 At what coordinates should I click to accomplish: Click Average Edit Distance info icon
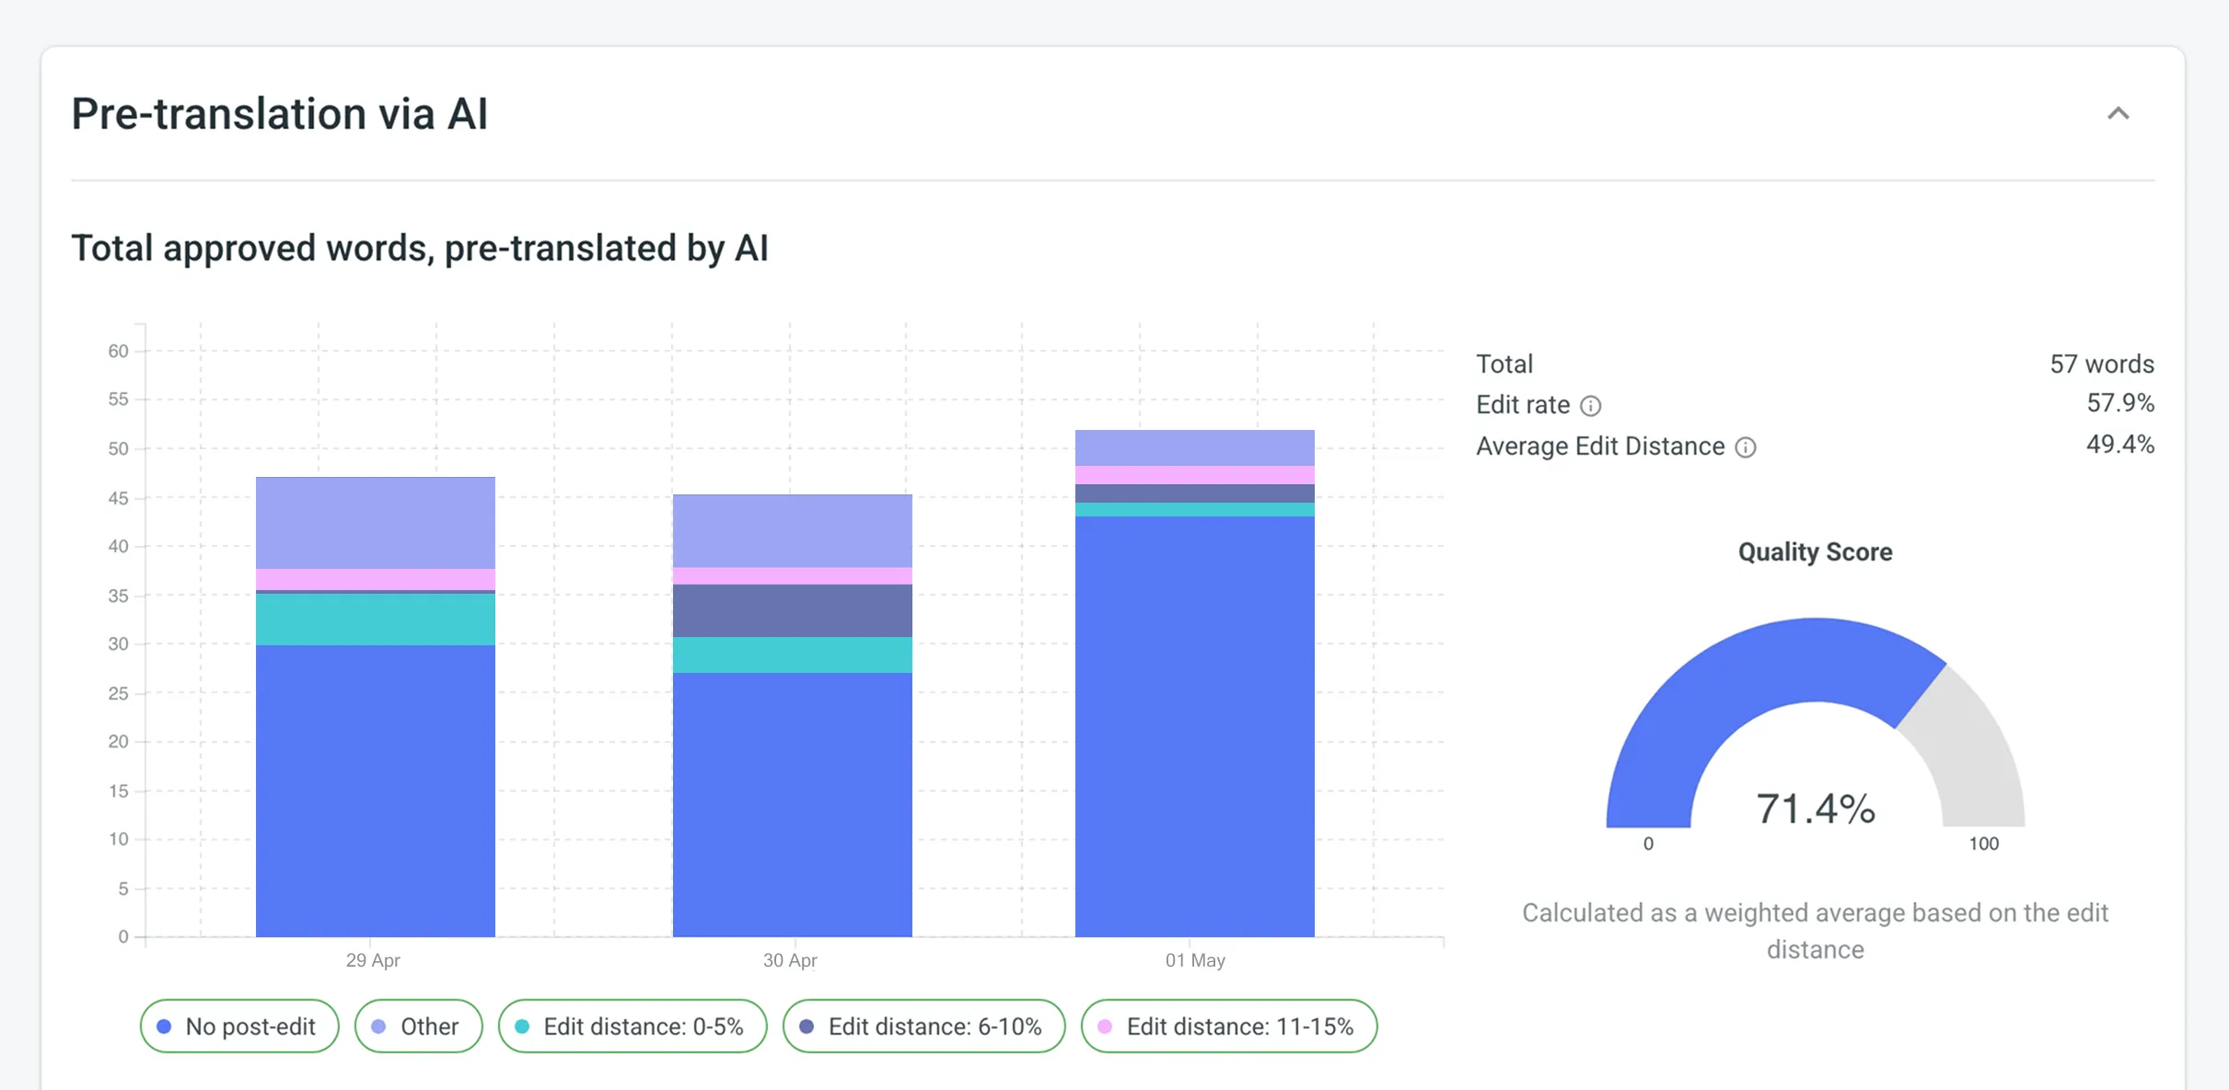point(1745,447)
